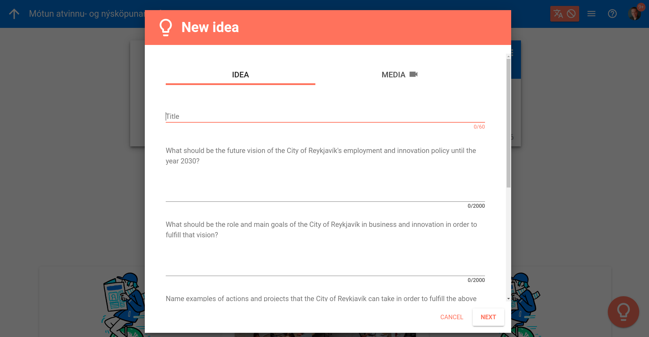Click the up arrow back icon
Screen dimensions: 649x337
point(14,14)
